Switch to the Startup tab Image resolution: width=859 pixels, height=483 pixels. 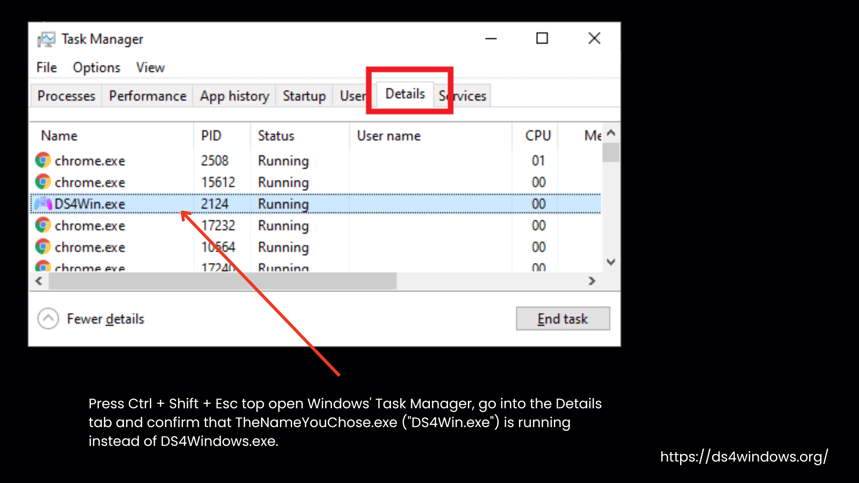(x=304, y=96)
